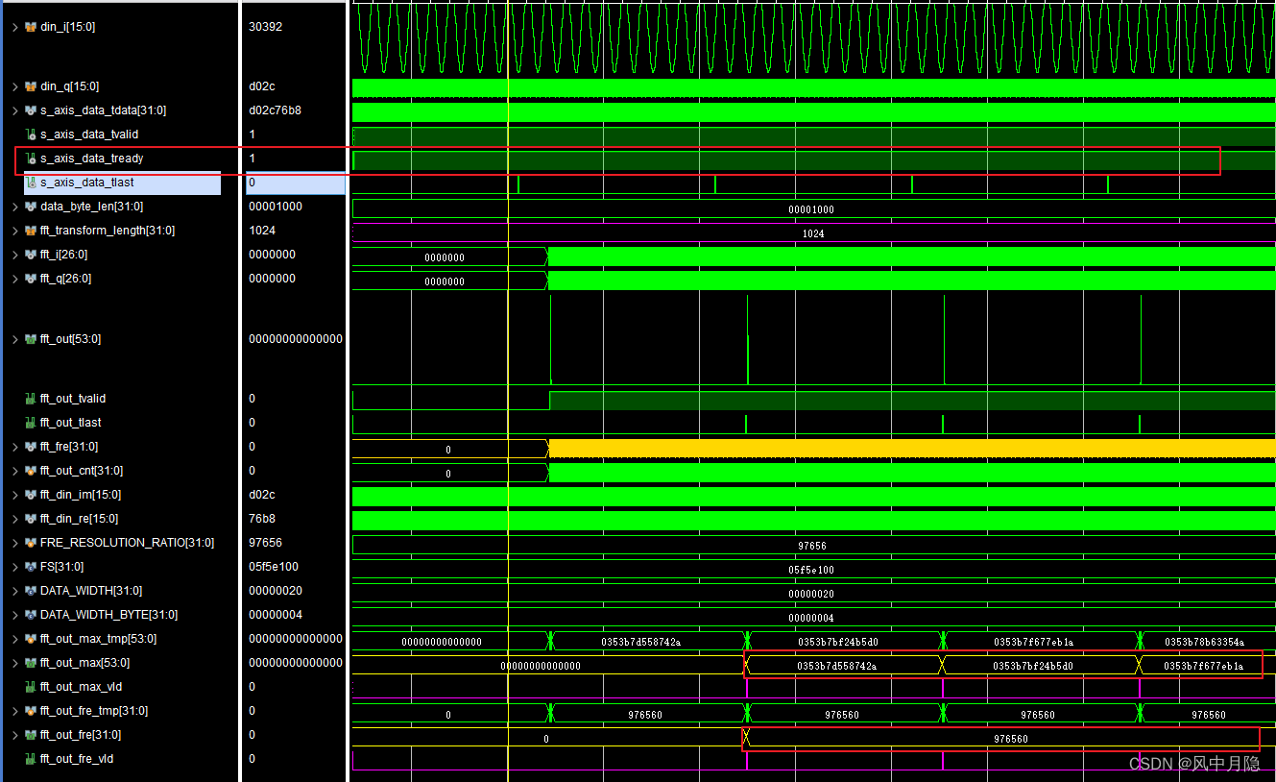The width and height of the screenshot is (1276, 782).
Task: Click value 30392 in the din_i row
Action: click(x=265, y=27)
